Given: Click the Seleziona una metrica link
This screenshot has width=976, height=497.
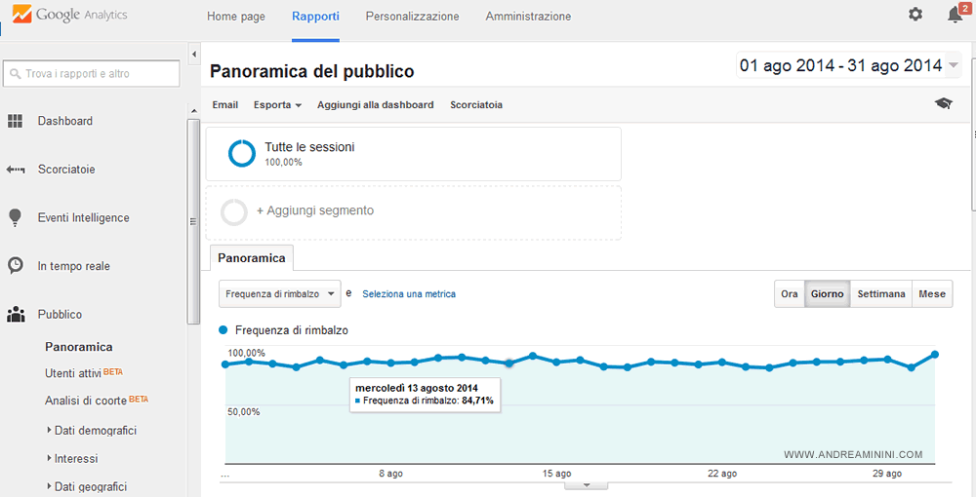Looking at the screenshot, I should pyautogui.click(x=408, y=293).
